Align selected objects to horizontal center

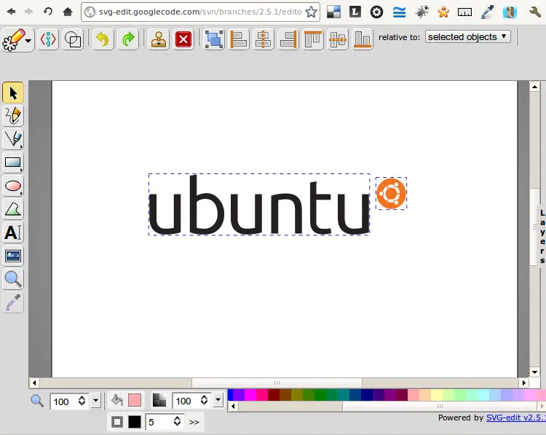pos(264,39)
